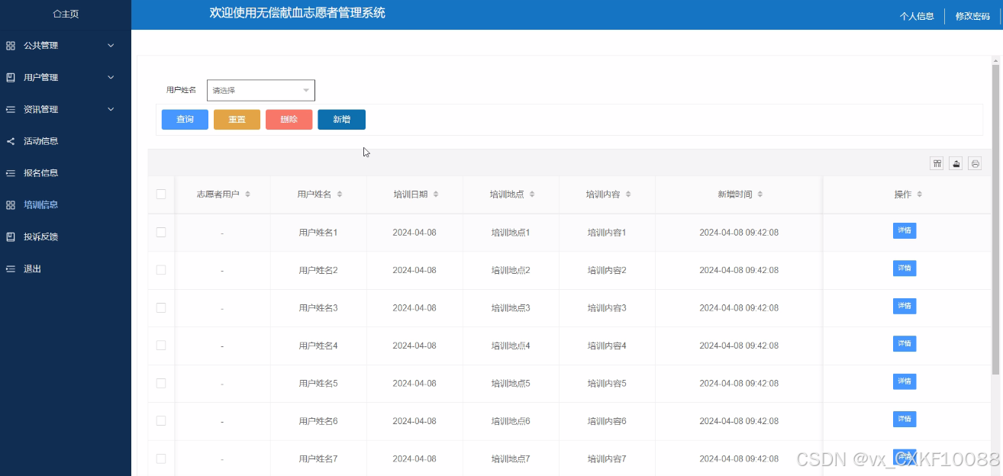Click the cell 培训内容3

tap(607, 308)
